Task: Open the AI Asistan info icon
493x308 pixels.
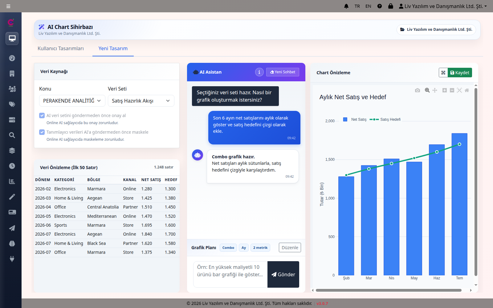Action: click(x=259, y=72)
